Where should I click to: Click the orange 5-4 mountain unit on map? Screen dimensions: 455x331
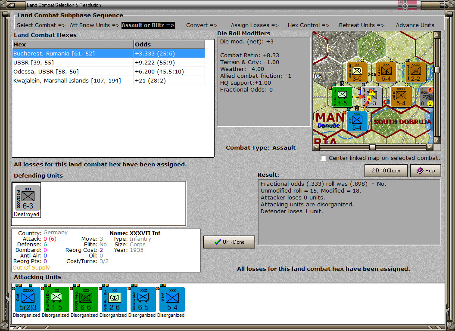click(x=386, y=72)
